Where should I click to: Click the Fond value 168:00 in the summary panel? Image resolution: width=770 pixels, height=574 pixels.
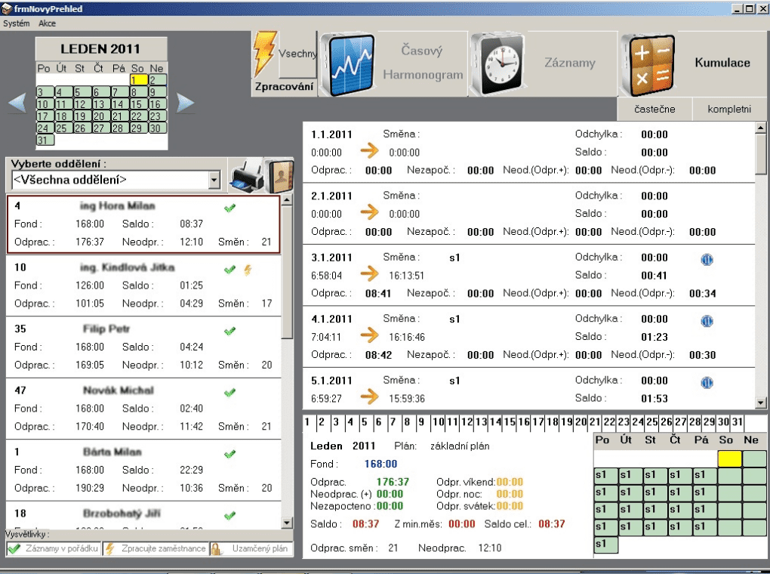[380, 464]
